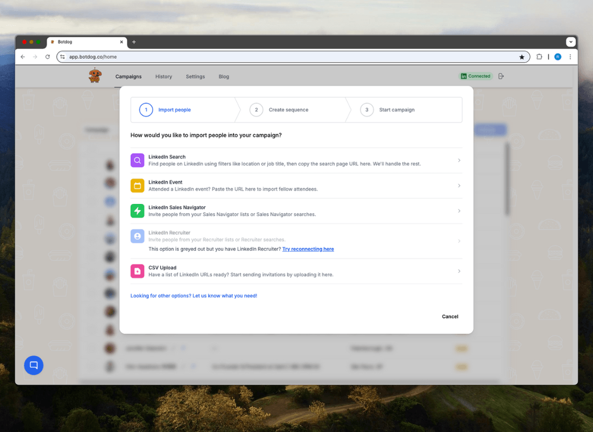The height and width of the screenshot is (432, 593).
Task: Click the LinkedIn Event calendar icon
Action: (x=137, y=185)
